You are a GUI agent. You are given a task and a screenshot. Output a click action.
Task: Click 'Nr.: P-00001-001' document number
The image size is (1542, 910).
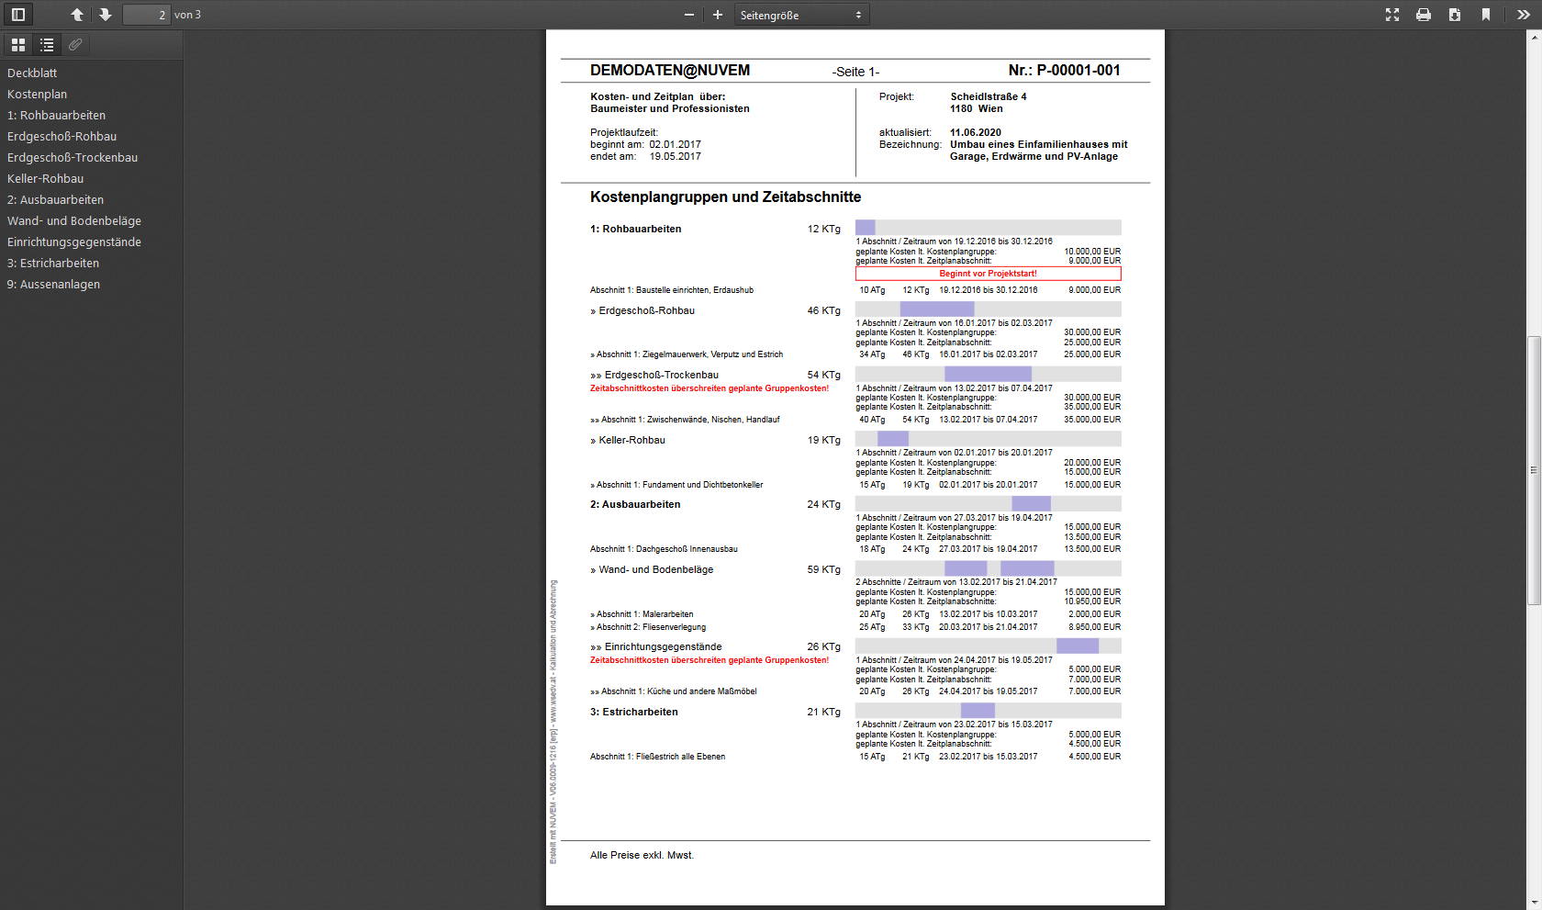pyautogui.click(x=1064, y=71)
